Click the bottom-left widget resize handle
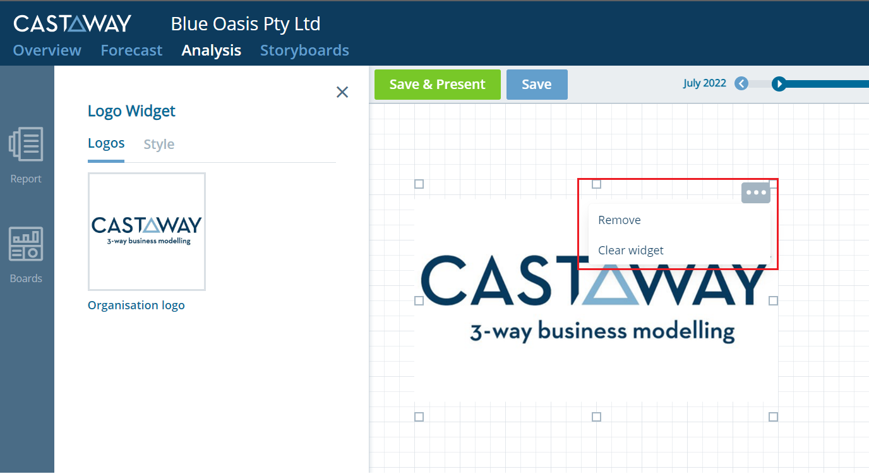 [x=419, y=417]
